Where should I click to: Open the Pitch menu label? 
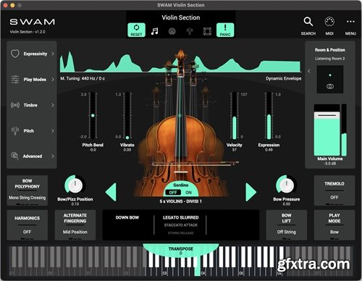pyautogui.click(x=28, y=130)
